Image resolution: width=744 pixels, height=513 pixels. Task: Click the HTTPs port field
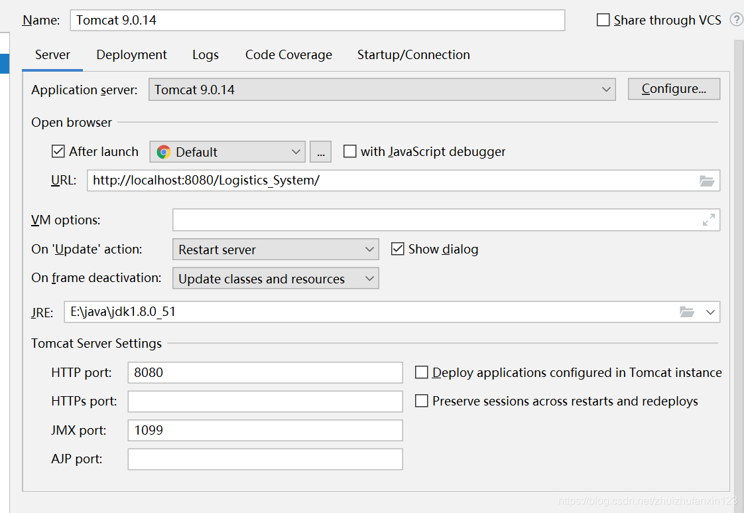point(265,402)
